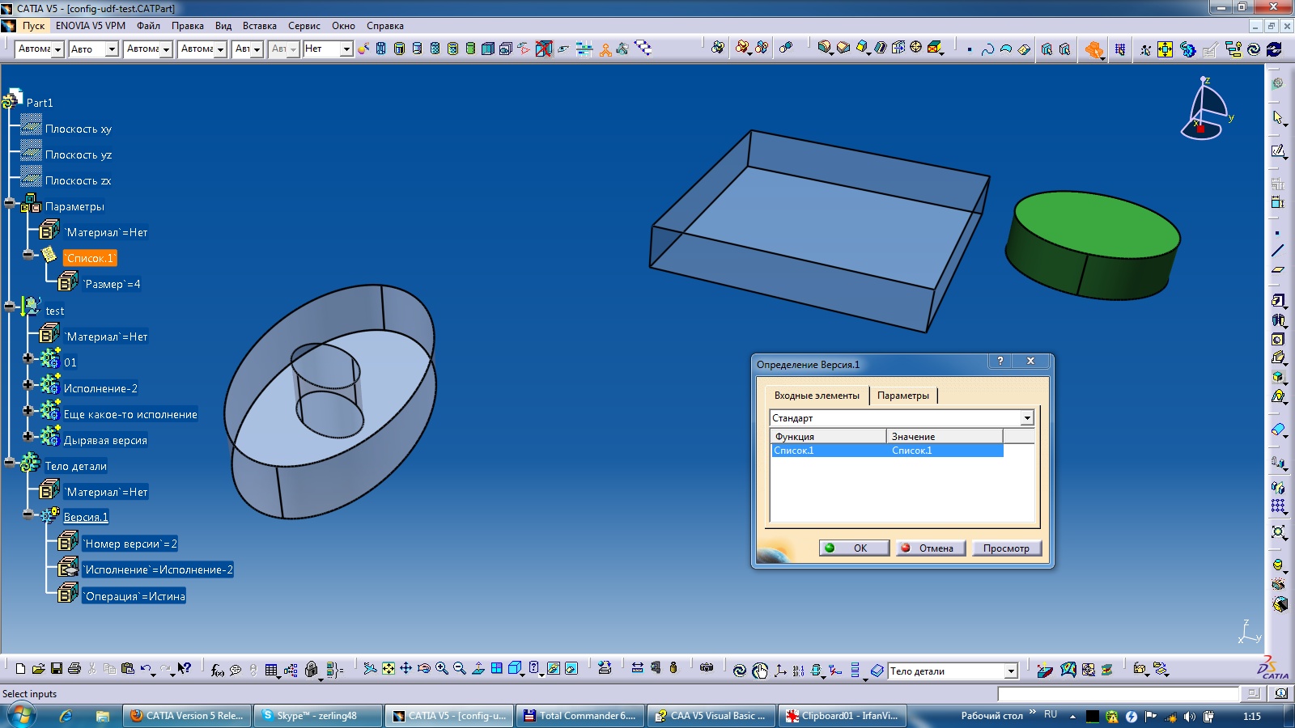Viewport: 1295px width, 728px height.
Task: Select the Еще какое-то исполнение tree item
Action: (x=130, y=414)
